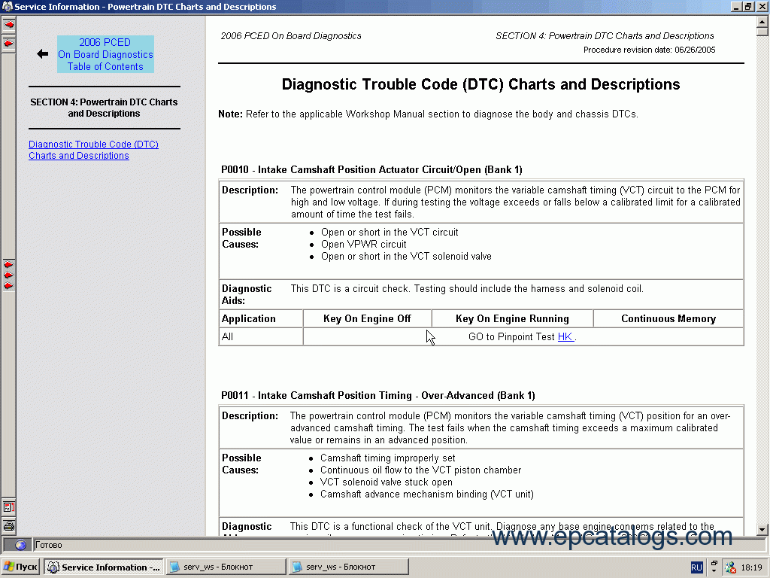
Task: Open Diagnostic Trouble Code (DTC) Charts and Descriptions link
Action: tap(93, 150)
